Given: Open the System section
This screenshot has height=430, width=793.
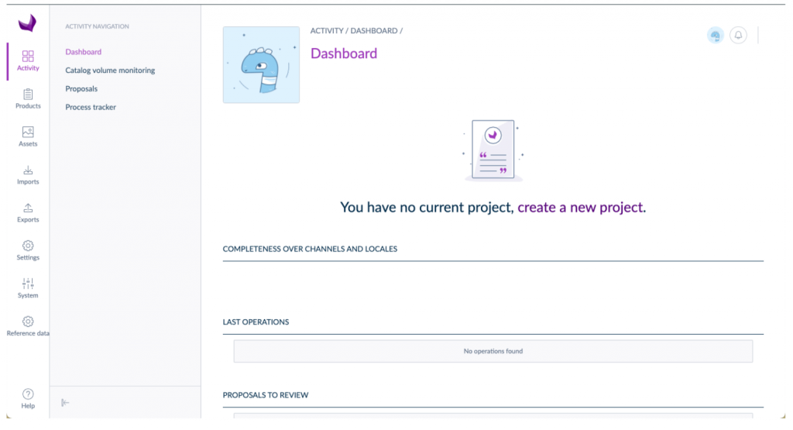Looking at the screenshot, I should click(28, 288).
